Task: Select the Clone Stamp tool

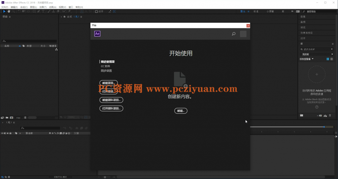Action: click(53, 11)
